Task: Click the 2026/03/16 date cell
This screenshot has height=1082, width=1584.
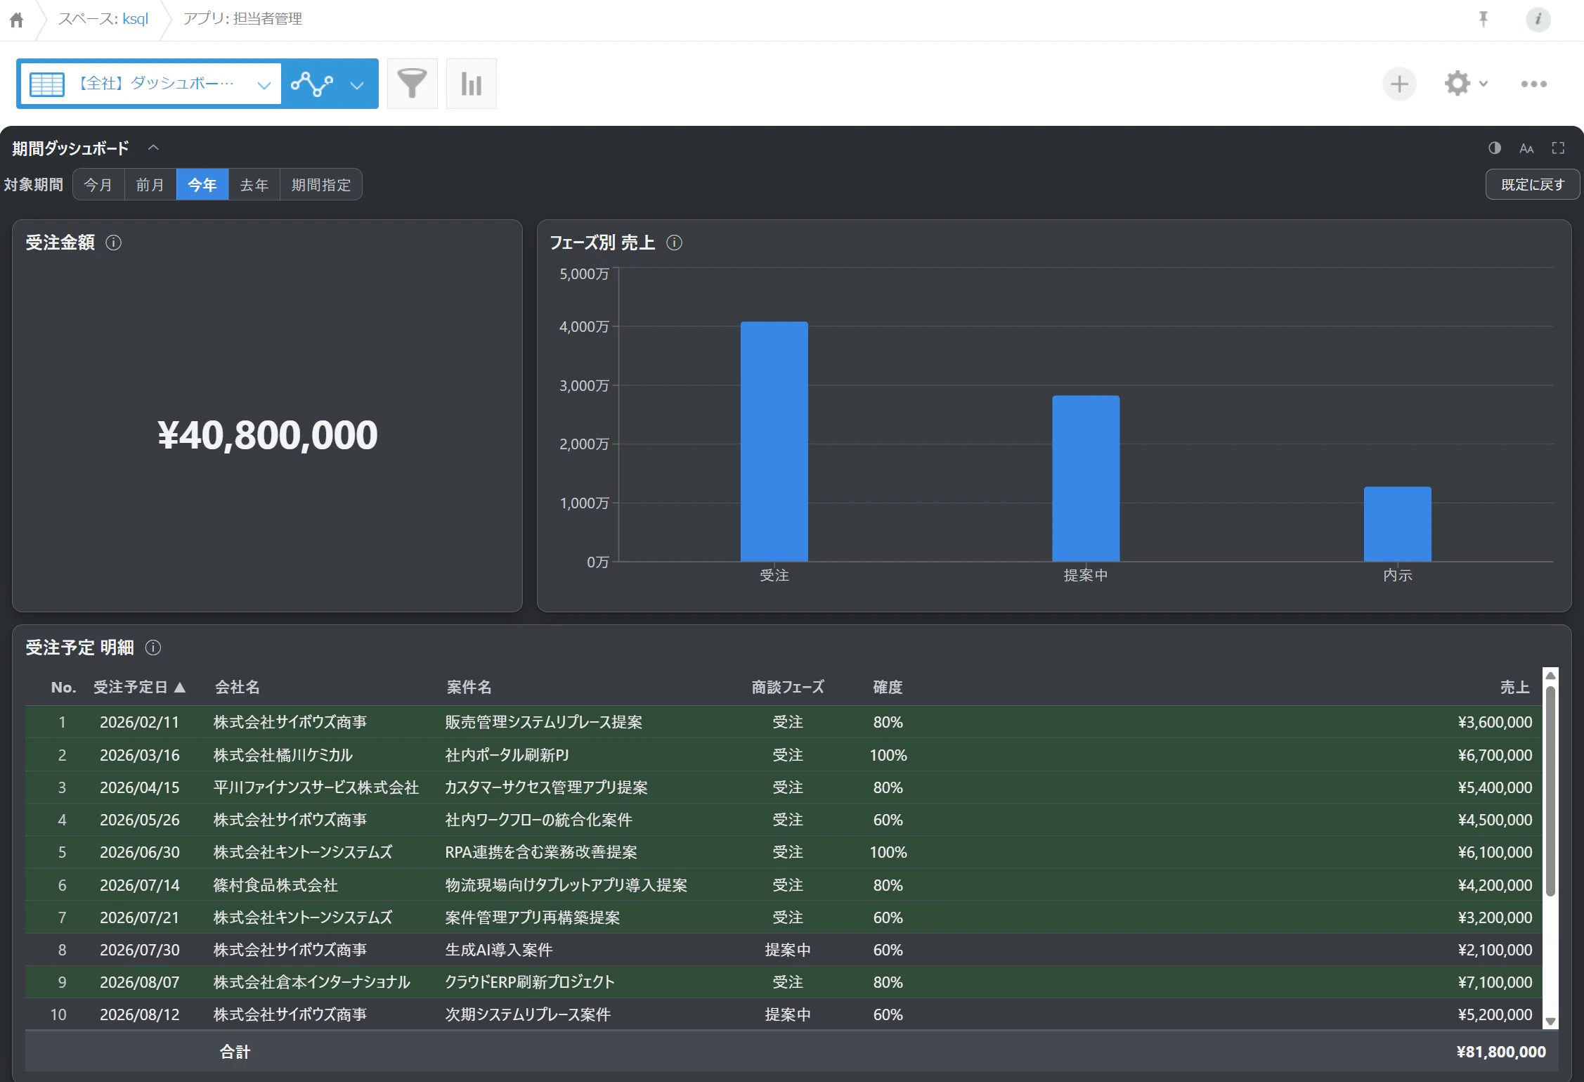Action: pos(140,755)
